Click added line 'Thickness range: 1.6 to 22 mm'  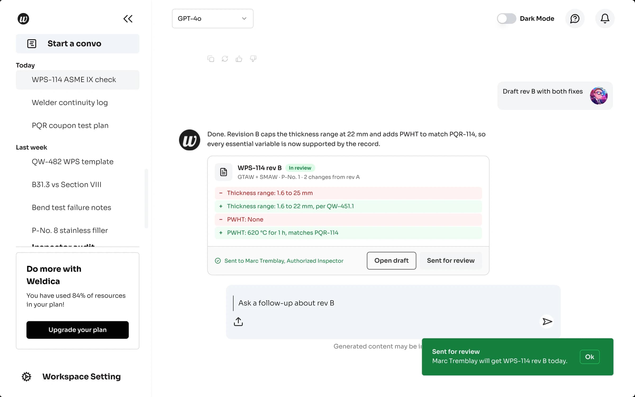point(348,206)
